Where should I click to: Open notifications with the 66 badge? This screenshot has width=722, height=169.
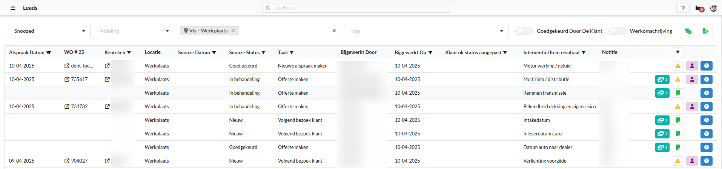[699, 8]
